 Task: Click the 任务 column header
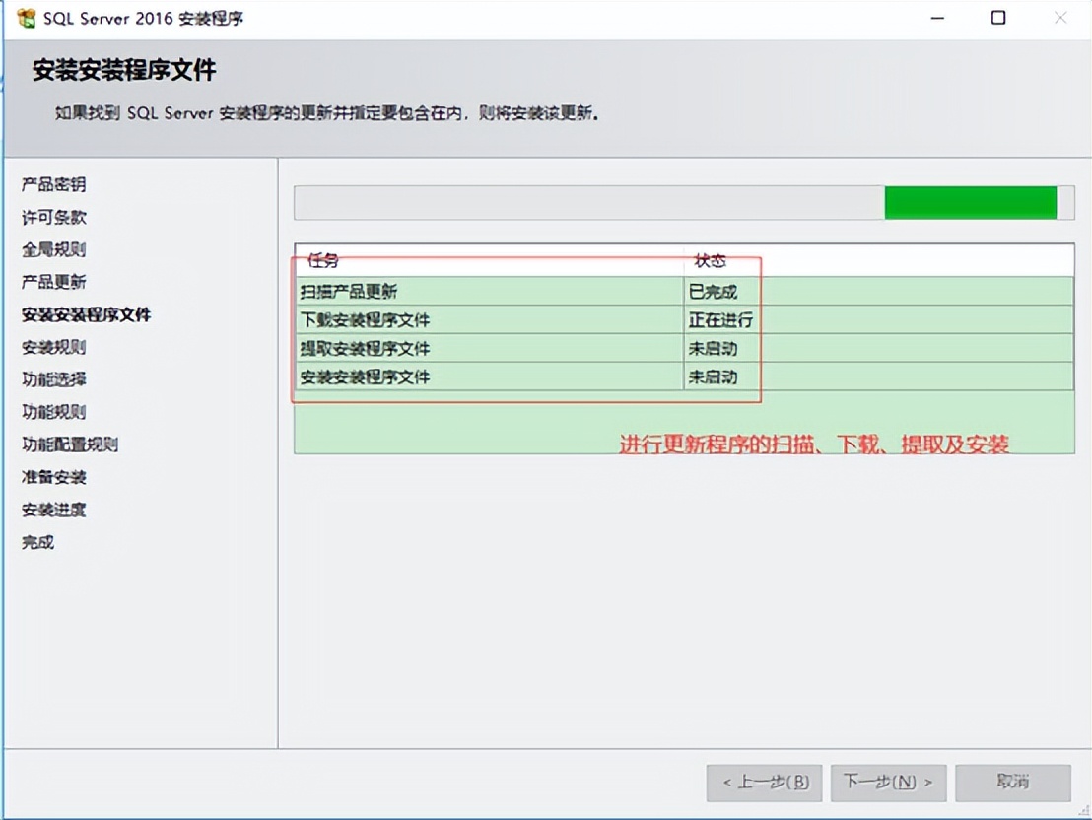click(x=488, y=260)
